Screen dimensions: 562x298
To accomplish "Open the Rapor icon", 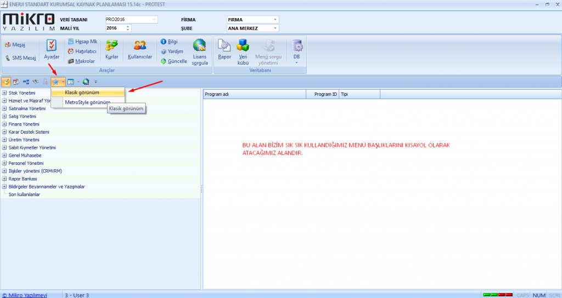I will [224, 47].
